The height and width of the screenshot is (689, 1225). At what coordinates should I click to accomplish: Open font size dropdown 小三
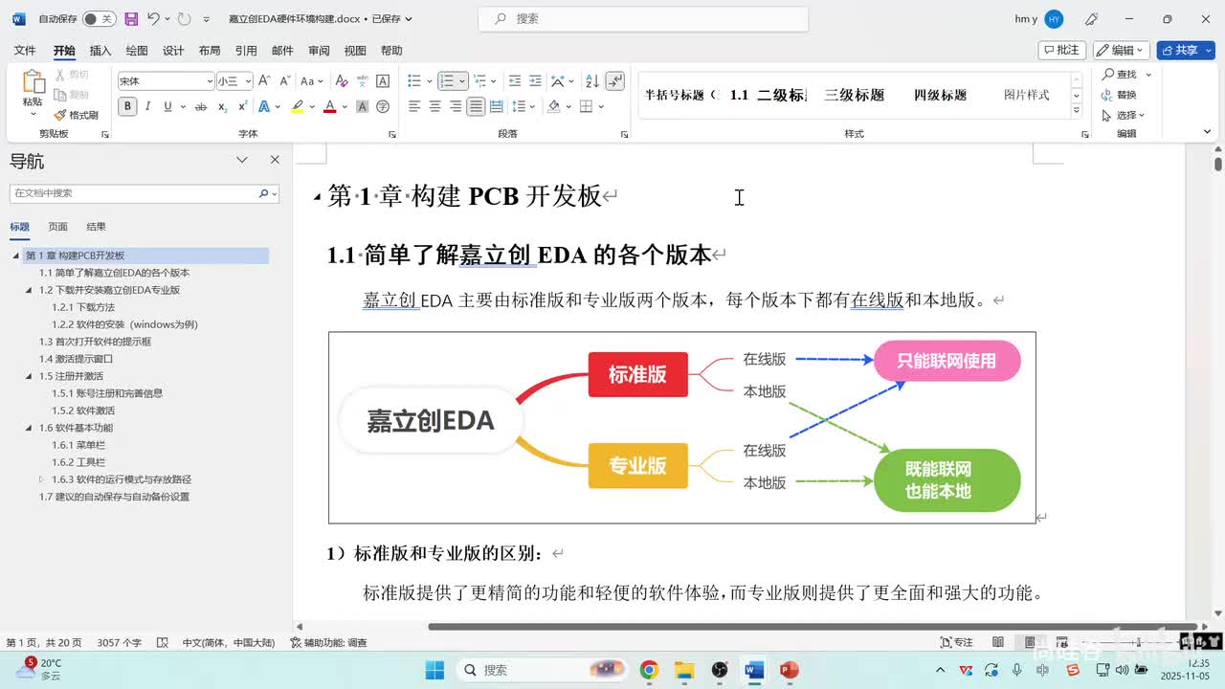pyautogui.click(x=234, y=81)
